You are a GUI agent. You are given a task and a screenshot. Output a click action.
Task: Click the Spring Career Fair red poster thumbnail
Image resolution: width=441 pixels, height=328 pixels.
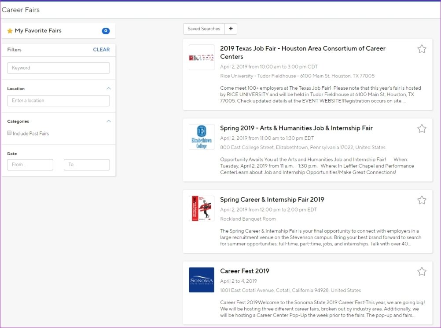[x=202, y=208]
